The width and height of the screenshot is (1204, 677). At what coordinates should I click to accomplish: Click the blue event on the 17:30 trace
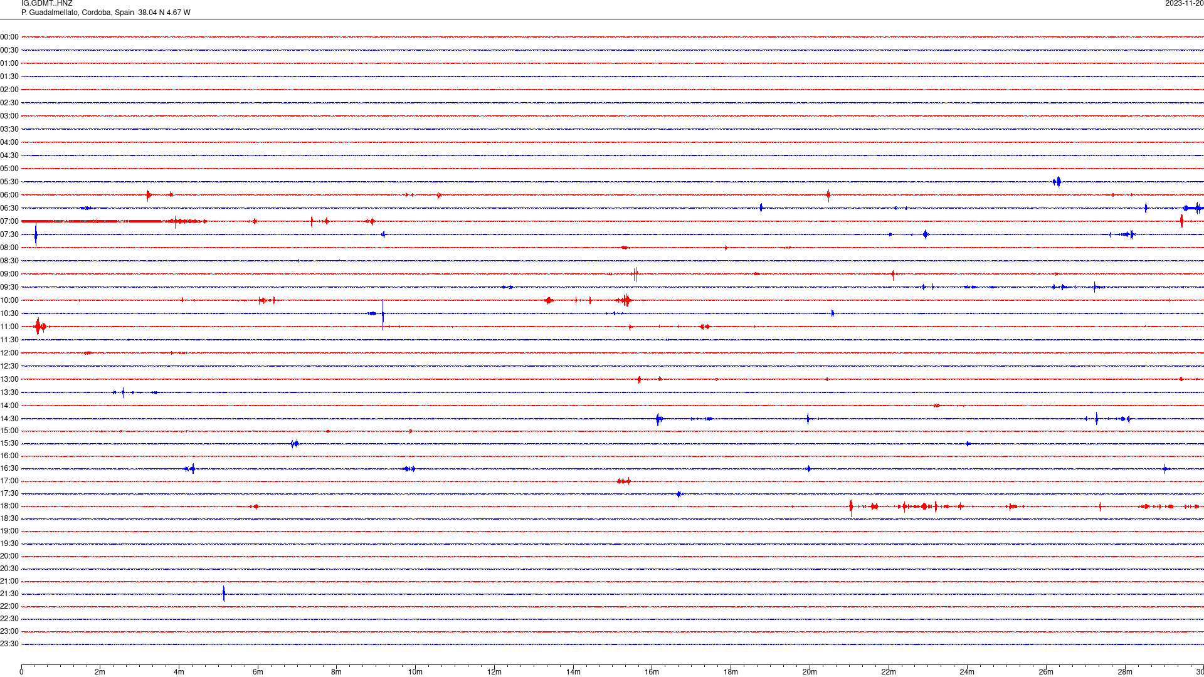click(679, 494)
